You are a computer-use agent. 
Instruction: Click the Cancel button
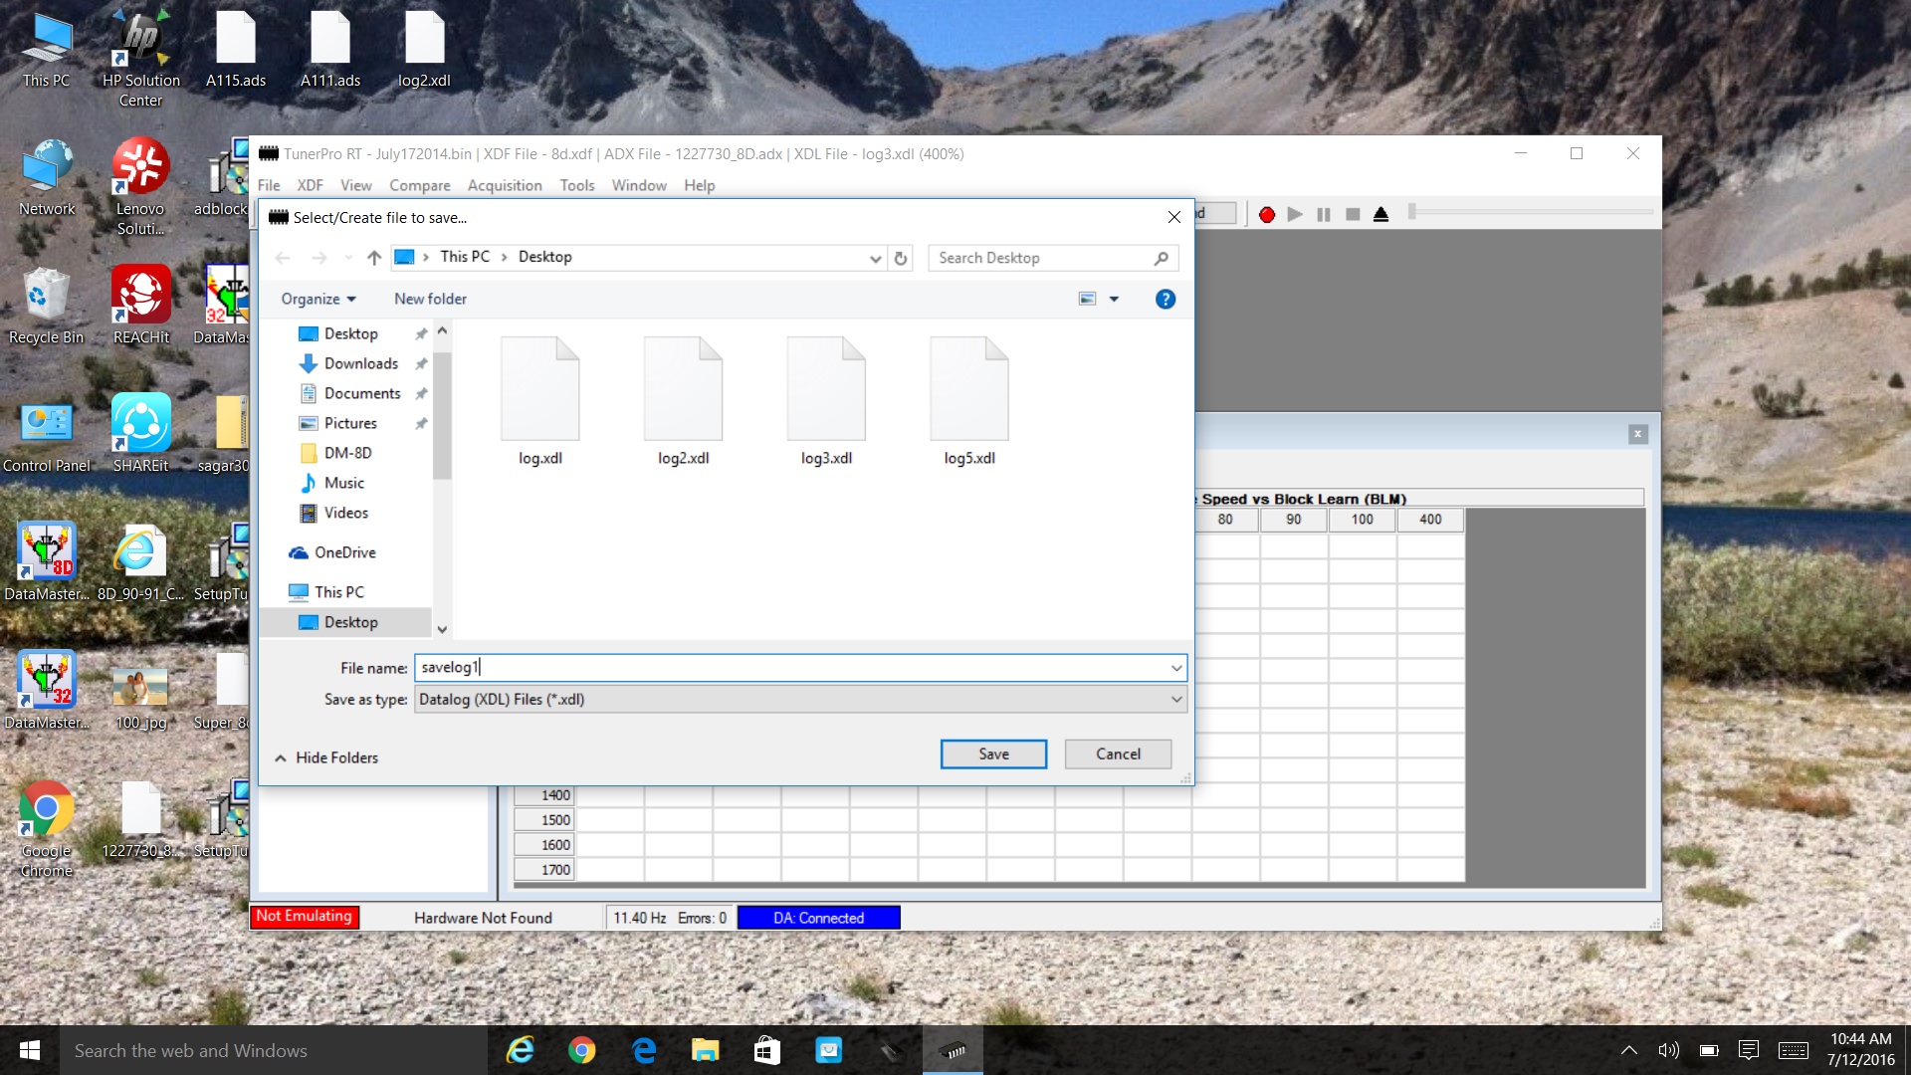(x=1118, y=754)
